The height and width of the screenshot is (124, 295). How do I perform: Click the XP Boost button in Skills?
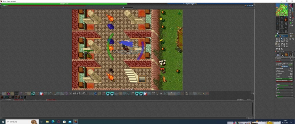coord(284,67)
